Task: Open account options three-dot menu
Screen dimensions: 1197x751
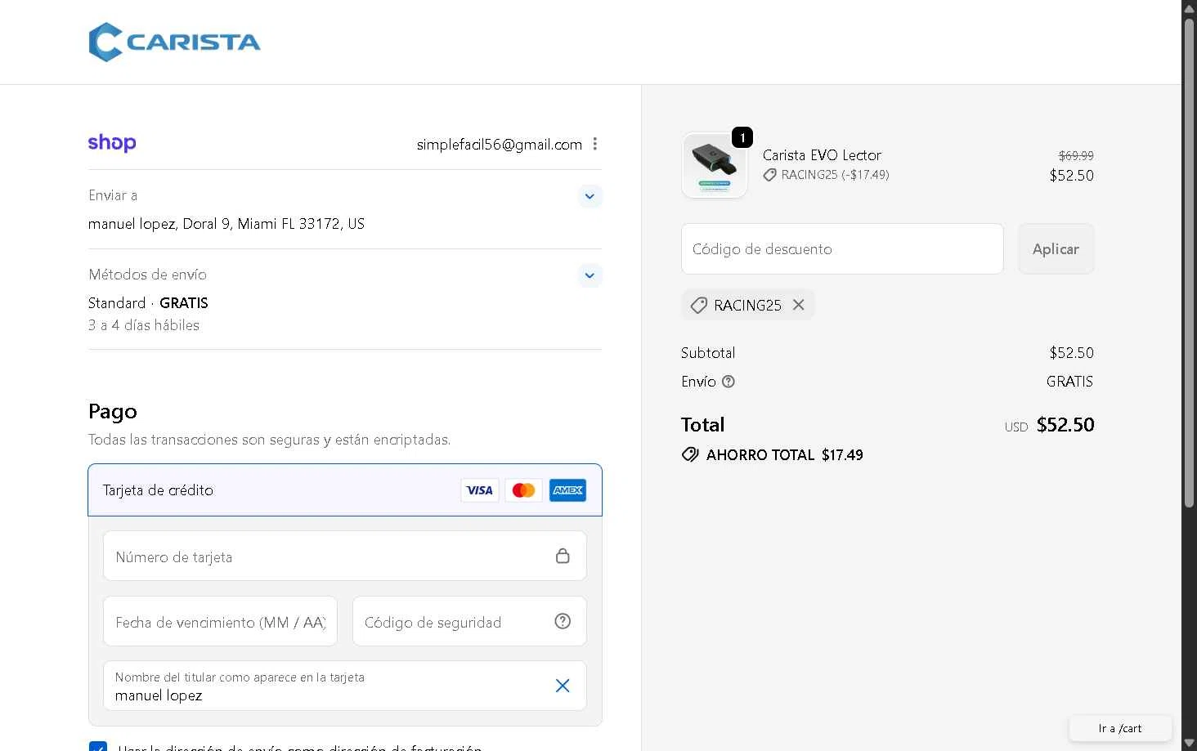Action: pyautogui.click(x=595, y=144)
